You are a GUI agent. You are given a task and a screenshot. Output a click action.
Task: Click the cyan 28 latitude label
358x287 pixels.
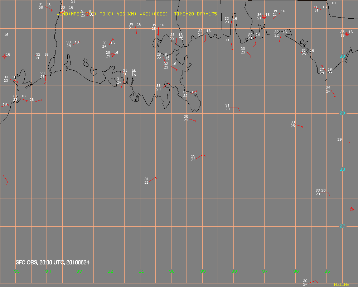click(x=342, y=169)
